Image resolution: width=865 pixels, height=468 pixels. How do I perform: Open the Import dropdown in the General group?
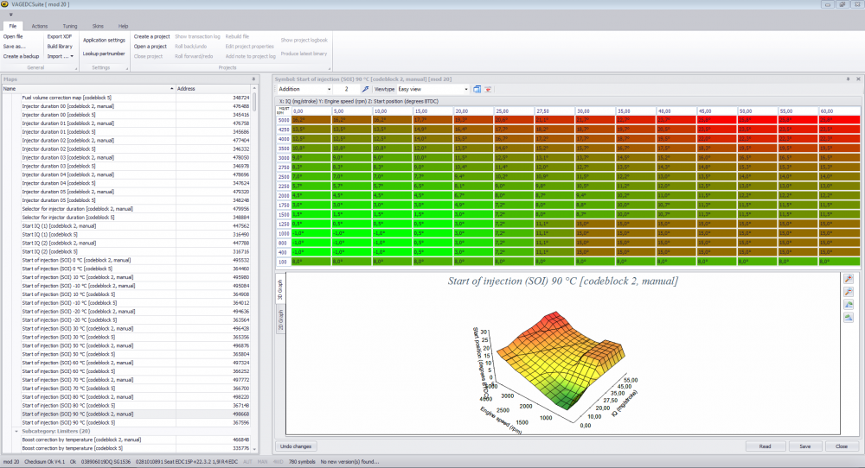coord(60,56)
